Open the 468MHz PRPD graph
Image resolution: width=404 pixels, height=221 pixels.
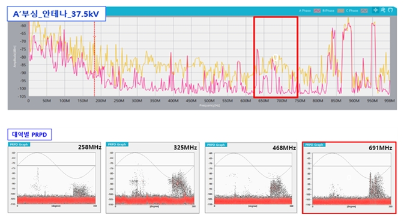click(x=251, y=177)
